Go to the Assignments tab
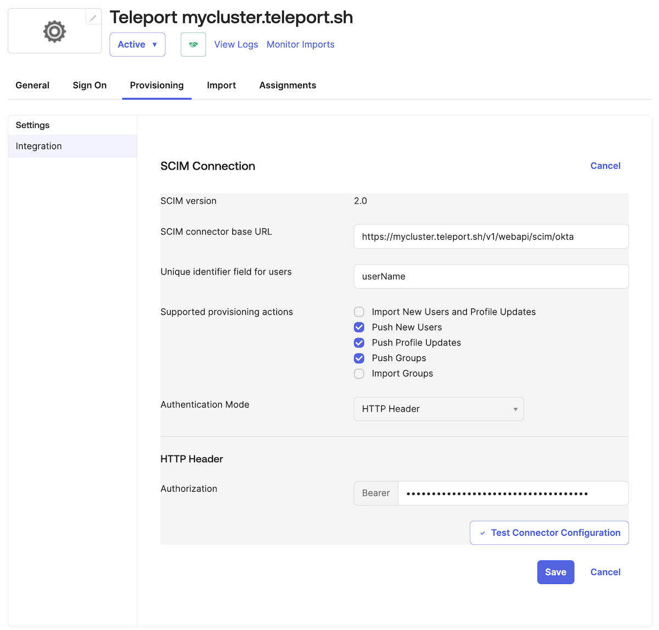This screenshot has height=630, width=659. [288, 85]
